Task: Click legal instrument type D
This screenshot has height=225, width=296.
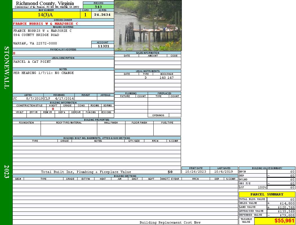Action: pyautogui.click(x=145, y=78)
